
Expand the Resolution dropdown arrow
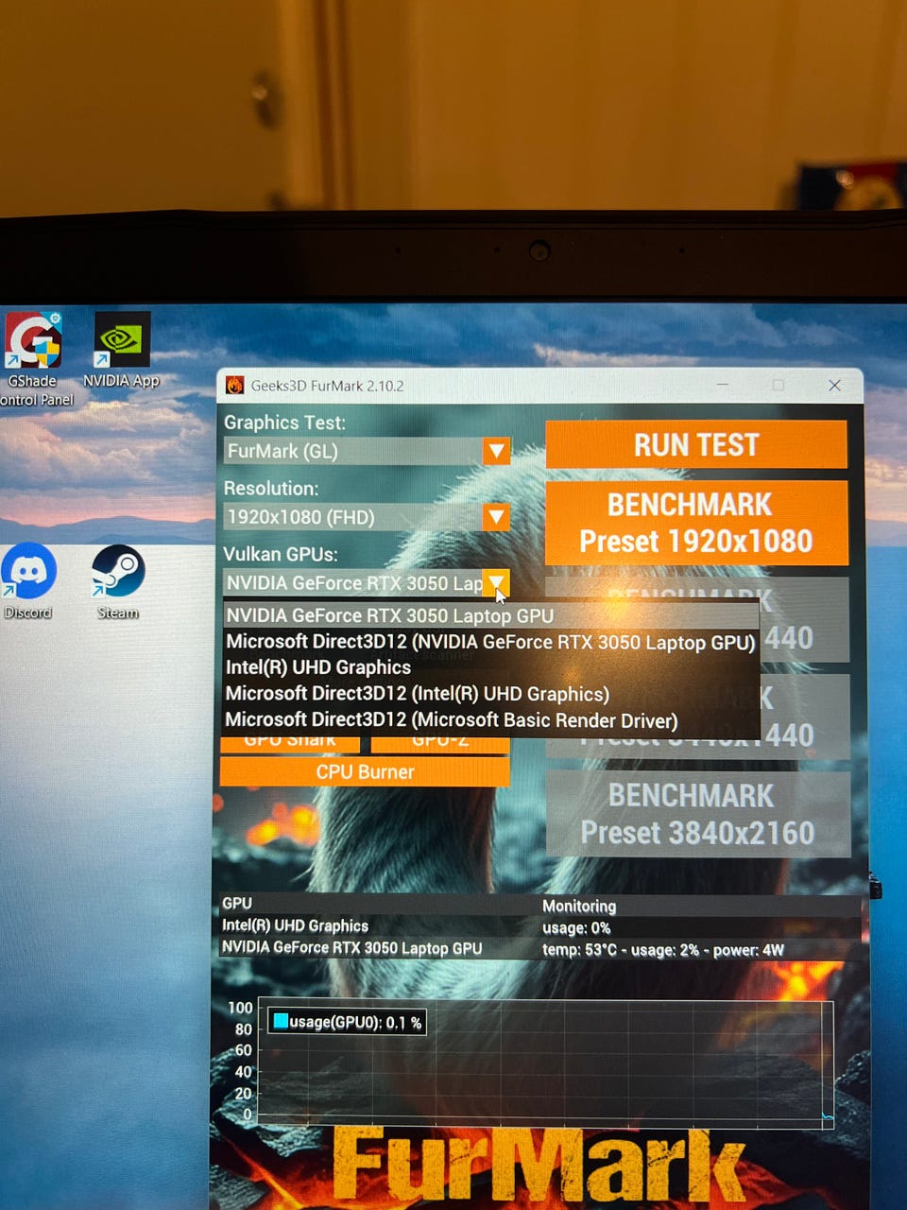(497, 516)
